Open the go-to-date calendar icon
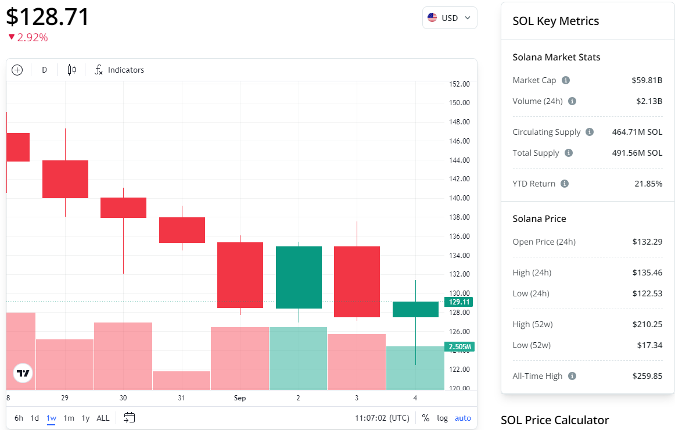 pos(130,418)
